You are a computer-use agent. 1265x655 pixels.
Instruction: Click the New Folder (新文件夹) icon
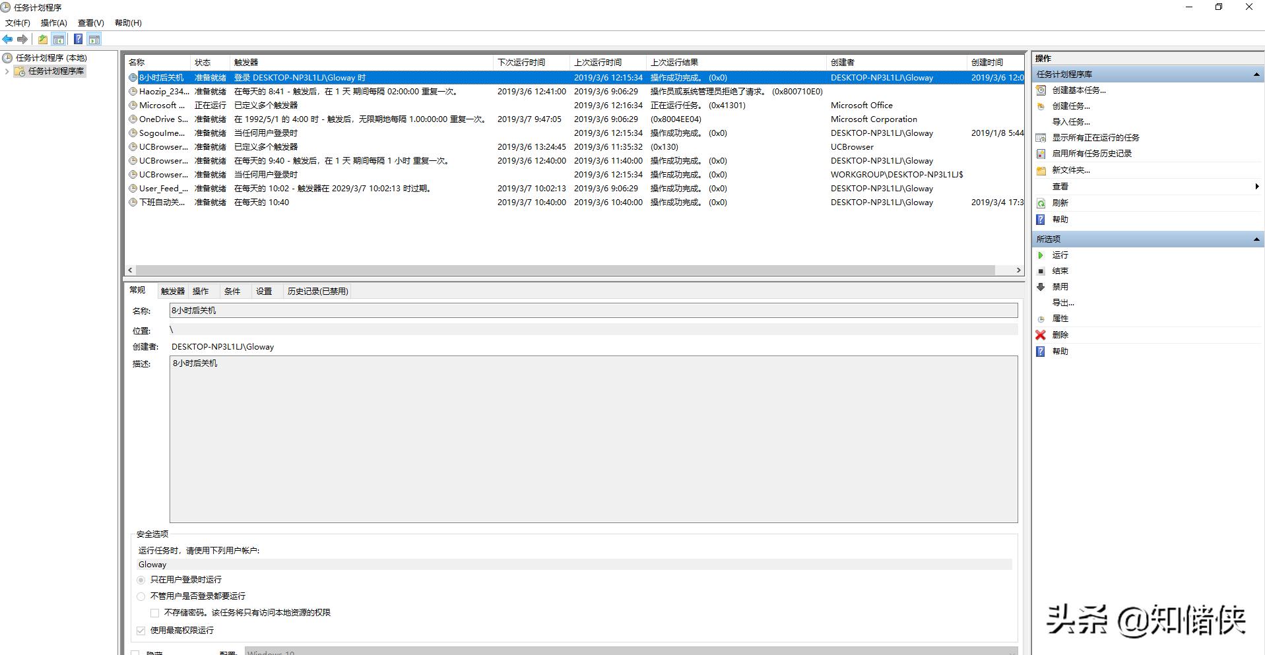point(1041,170)
